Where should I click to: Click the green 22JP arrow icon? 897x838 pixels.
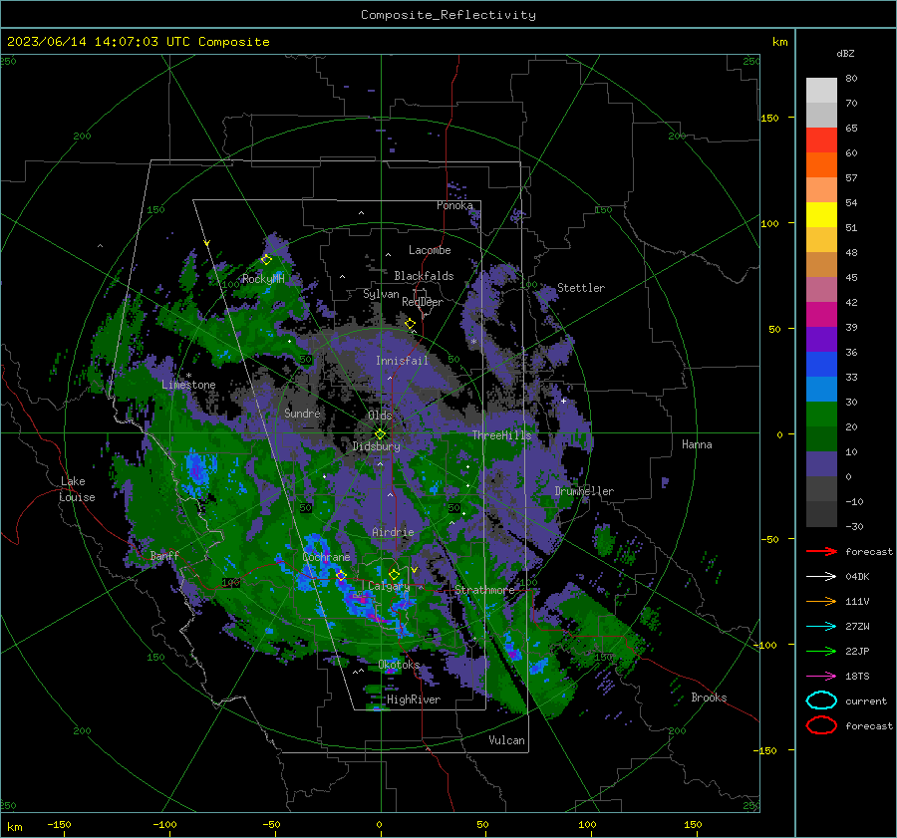pos(821,651)
